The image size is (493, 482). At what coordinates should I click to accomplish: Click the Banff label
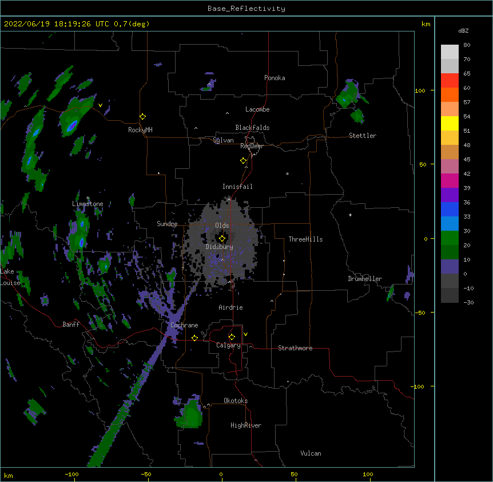71,325
